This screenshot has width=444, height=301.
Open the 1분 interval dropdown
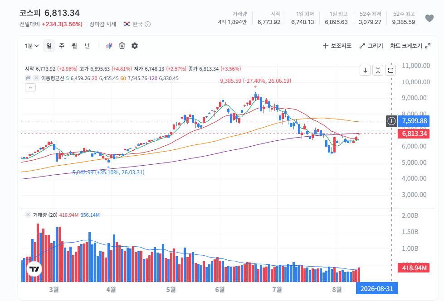point(32,46)
